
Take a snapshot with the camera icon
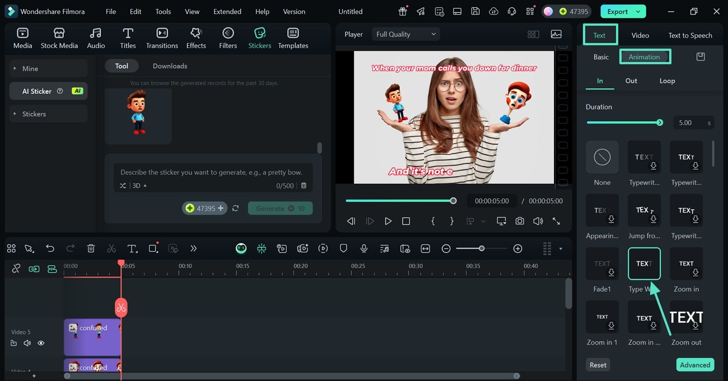pyautogui.click(x=520, y=221)
